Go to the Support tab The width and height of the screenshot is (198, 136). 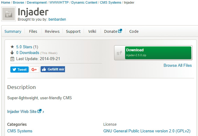point(73,32)
